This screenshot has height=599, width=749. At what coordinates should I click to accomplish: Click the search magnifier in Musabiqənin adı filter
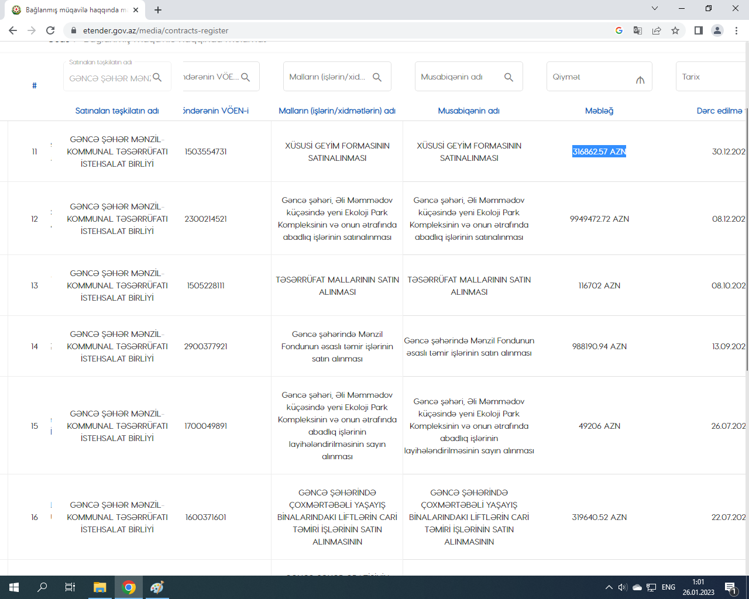tap(509, 77)
